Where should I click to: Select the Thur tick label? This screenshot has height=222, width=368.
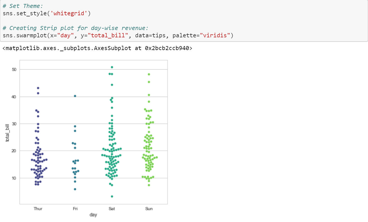(38, 209)
